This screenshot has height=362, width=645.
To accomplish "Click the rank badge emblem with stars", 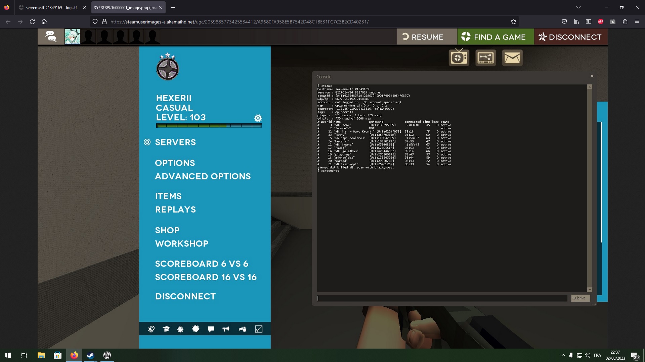I will [x=167, y=67].
